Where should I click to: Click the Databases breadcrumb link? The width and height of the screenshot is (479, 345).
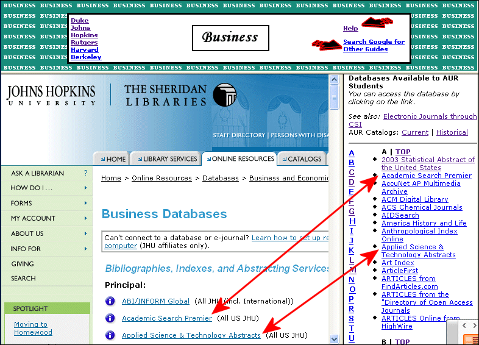(221, 178)
